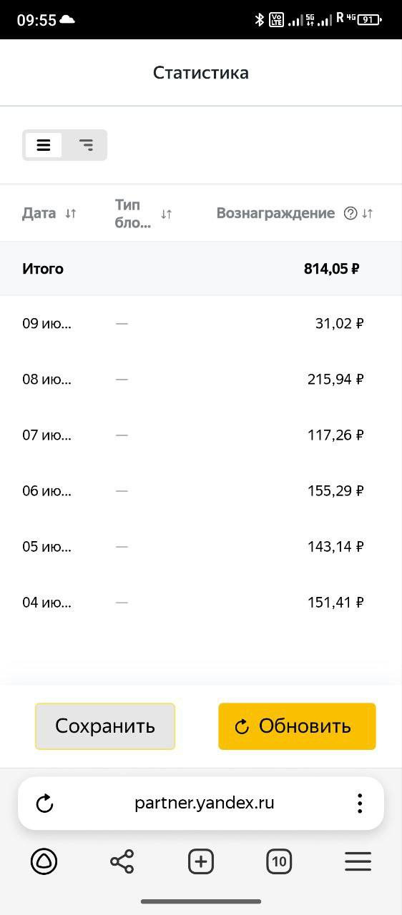402x915 pixels.
Task: Sort table by Дата column arrows
Action: point(70,213)
